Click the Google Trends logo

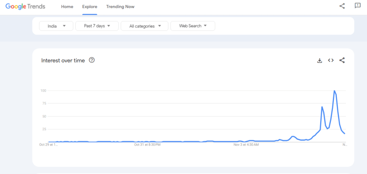coord(25,7)
